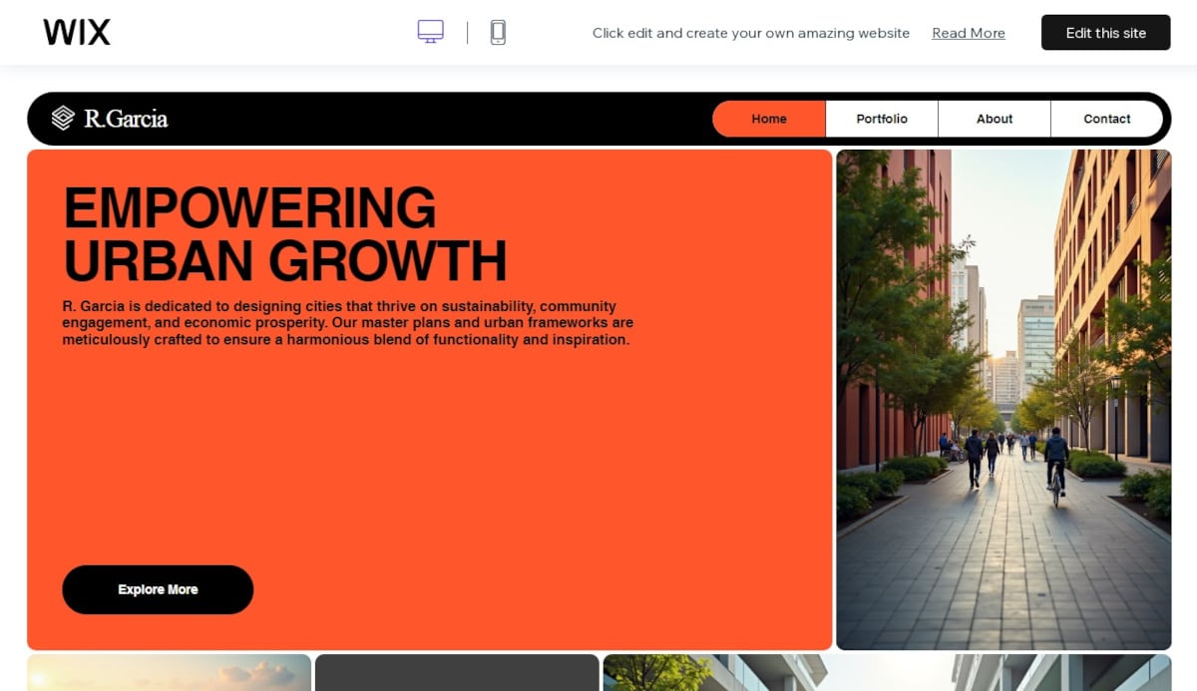Go to the About page
This screenshot has width=1197, height=691.
click(995, 119)
